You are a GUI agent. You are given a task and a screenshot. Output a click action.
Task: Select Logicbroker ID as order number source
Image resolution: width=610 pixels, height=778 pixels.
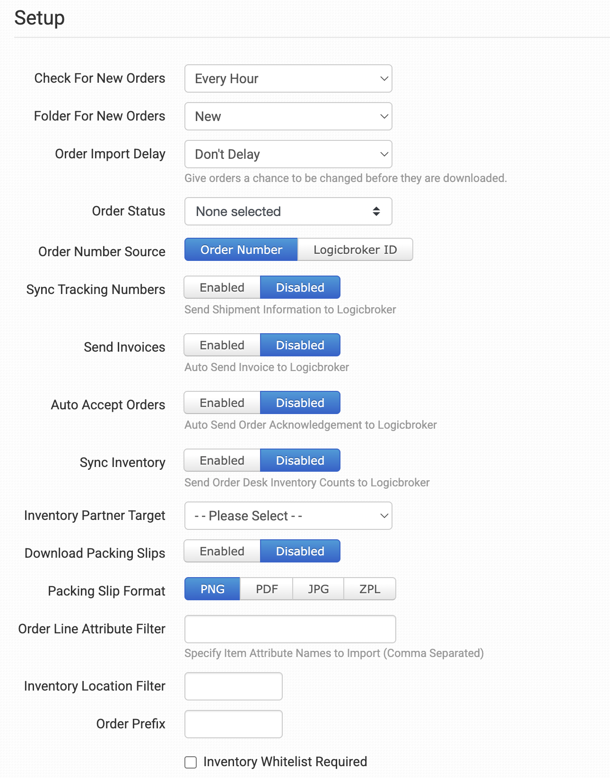[355, 250]
